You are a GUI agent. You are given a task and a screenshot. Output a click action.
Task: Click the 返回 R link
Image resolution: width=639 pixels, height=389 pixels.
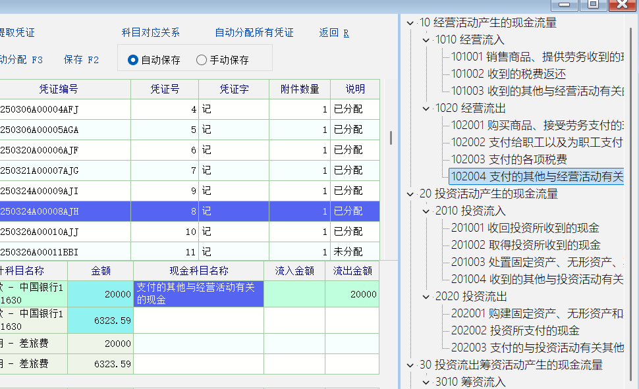334,33
